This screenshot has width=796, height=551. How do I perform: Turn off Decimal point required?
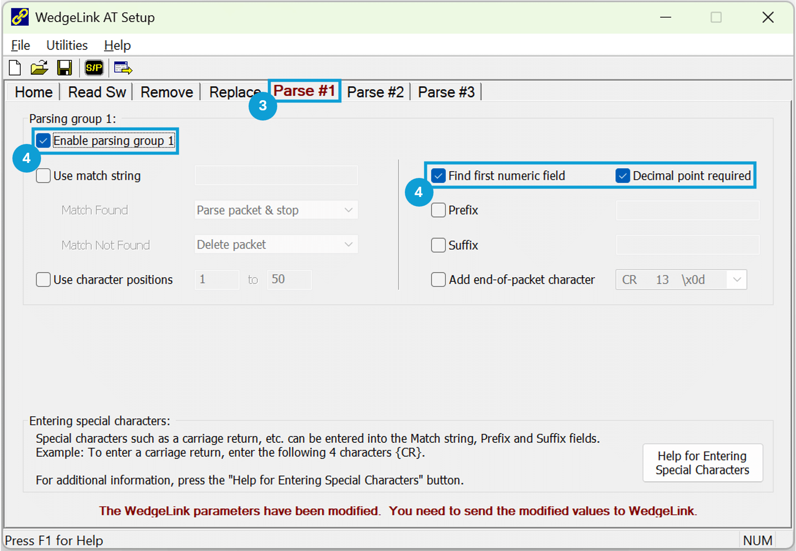click(622, 175)
